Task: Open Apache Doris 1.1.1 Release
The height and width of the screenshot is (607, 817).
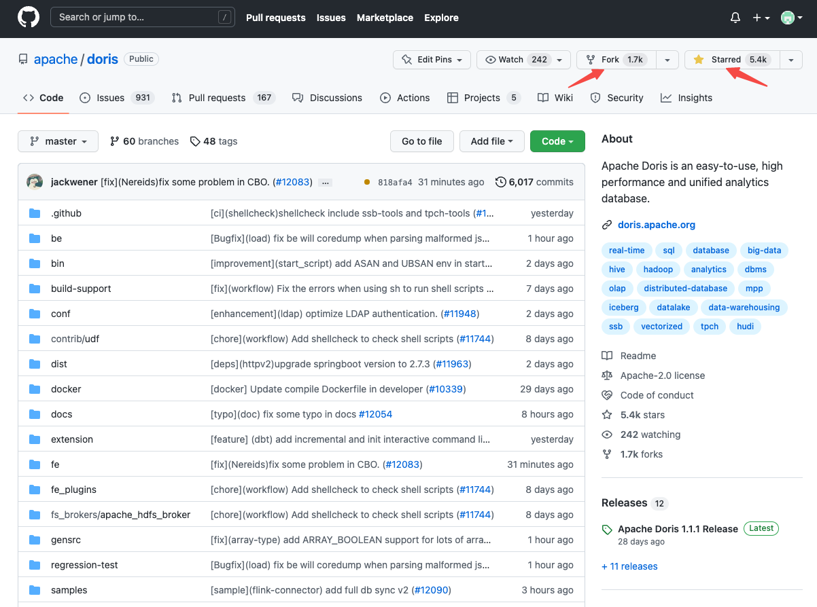Action: pos(678,529)
